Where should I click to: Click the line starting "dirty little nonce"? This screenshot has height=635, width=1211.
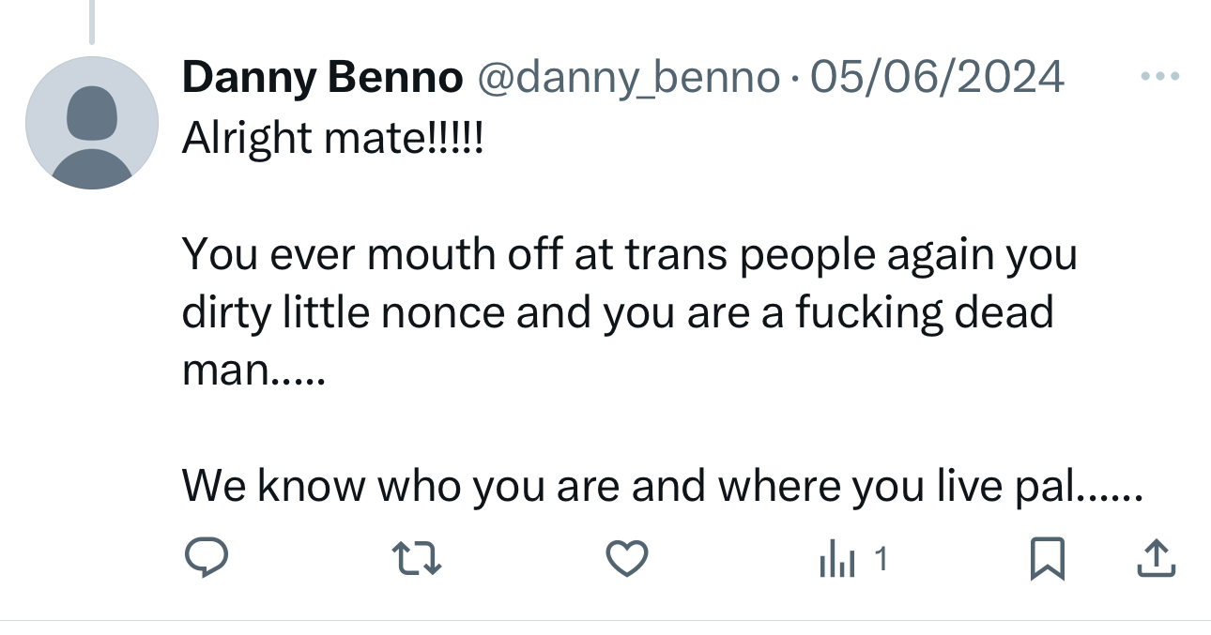coord(617,312)
